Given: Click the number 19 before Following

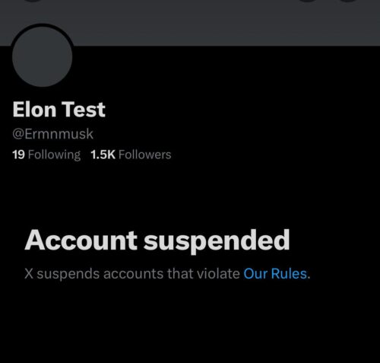Looking at the screenshot, I should (18, 154).
